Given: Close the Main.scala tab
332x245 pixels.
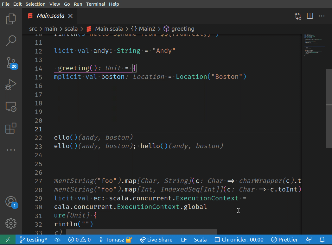Looking at the screenshot, I should click(71, 16).
